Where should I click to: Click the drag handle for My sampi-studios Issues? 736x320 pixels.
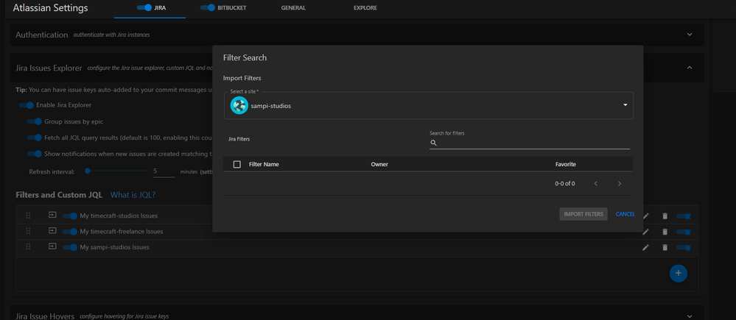click(x=28, y=247)
